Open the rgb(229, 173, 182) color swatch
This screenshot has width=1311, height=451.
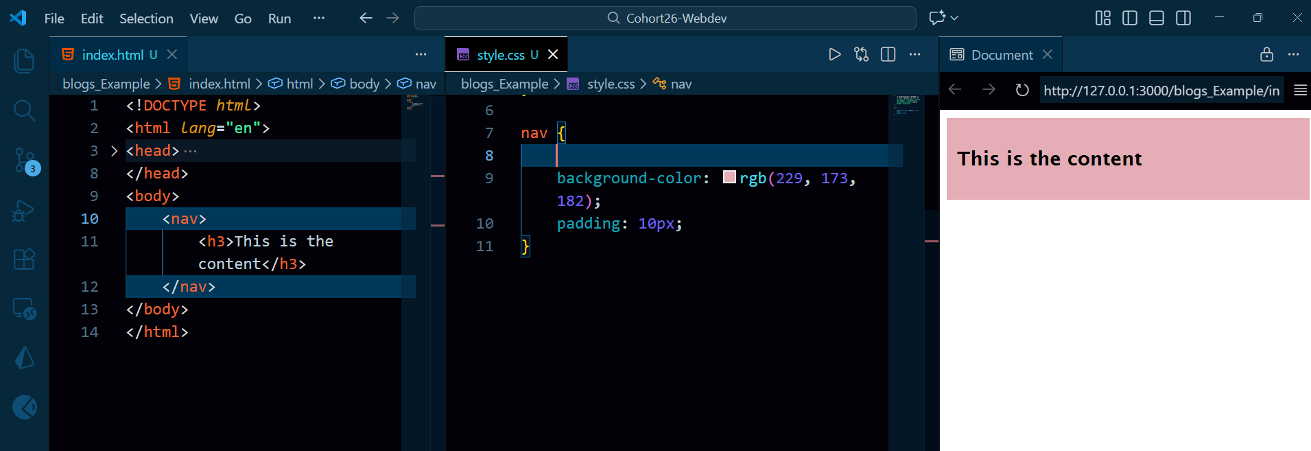click(729, 178)
